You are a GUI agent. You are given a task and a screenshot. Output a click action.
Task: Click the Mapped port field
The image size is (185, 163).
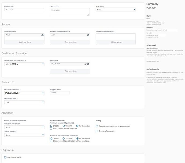point(60,93)
